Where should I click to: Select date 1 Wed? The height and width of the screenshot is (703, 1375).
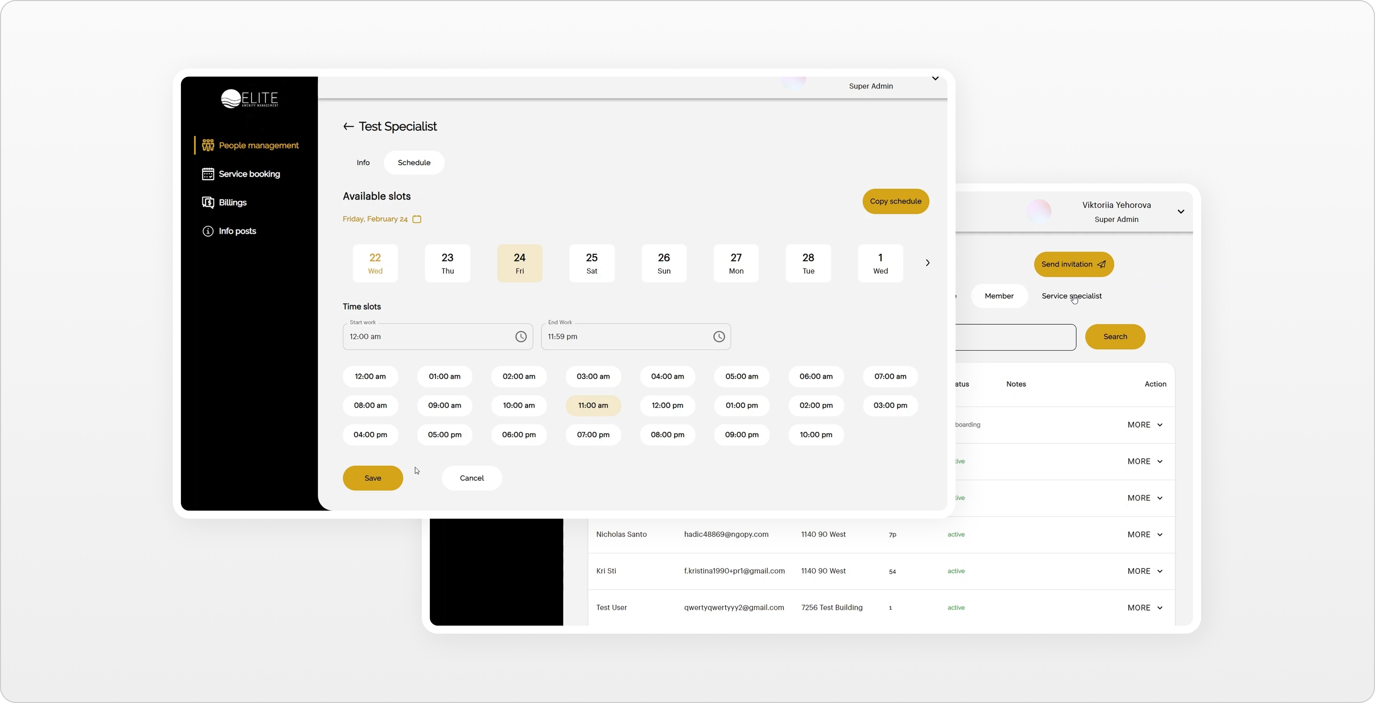(880, 263)
